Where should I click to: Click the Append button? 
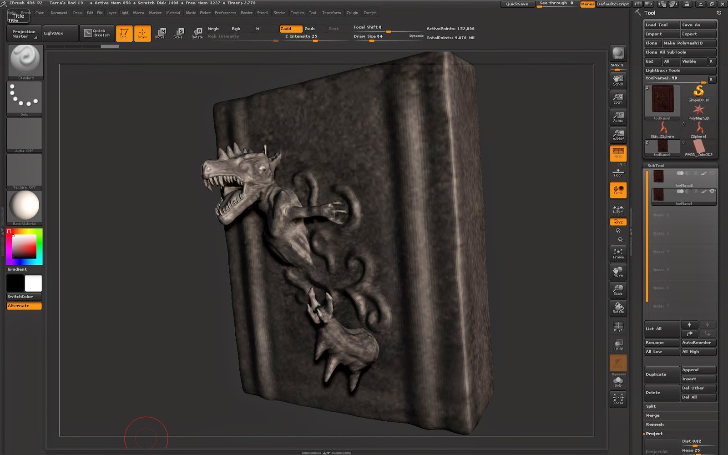[x=698, y=370]
